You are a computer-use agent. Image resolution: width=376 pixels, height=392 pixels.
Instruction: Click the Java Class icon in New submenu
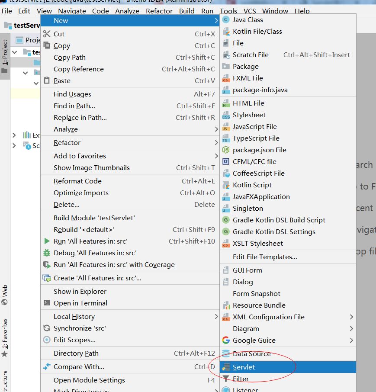(x=226, y=20)
